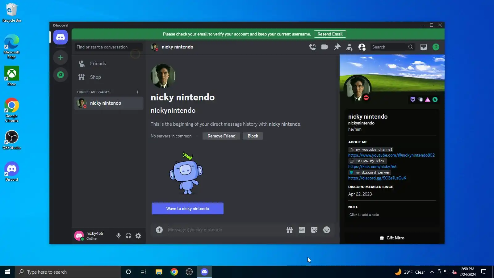Open the Shop page

point(109,77)
